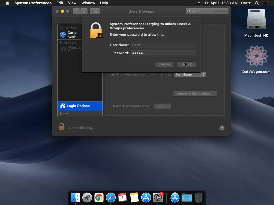Viewport: 274px width, 205px height.
Task: Open the Dartz user menu in menu bar
Action: click(x=246, y=3)
